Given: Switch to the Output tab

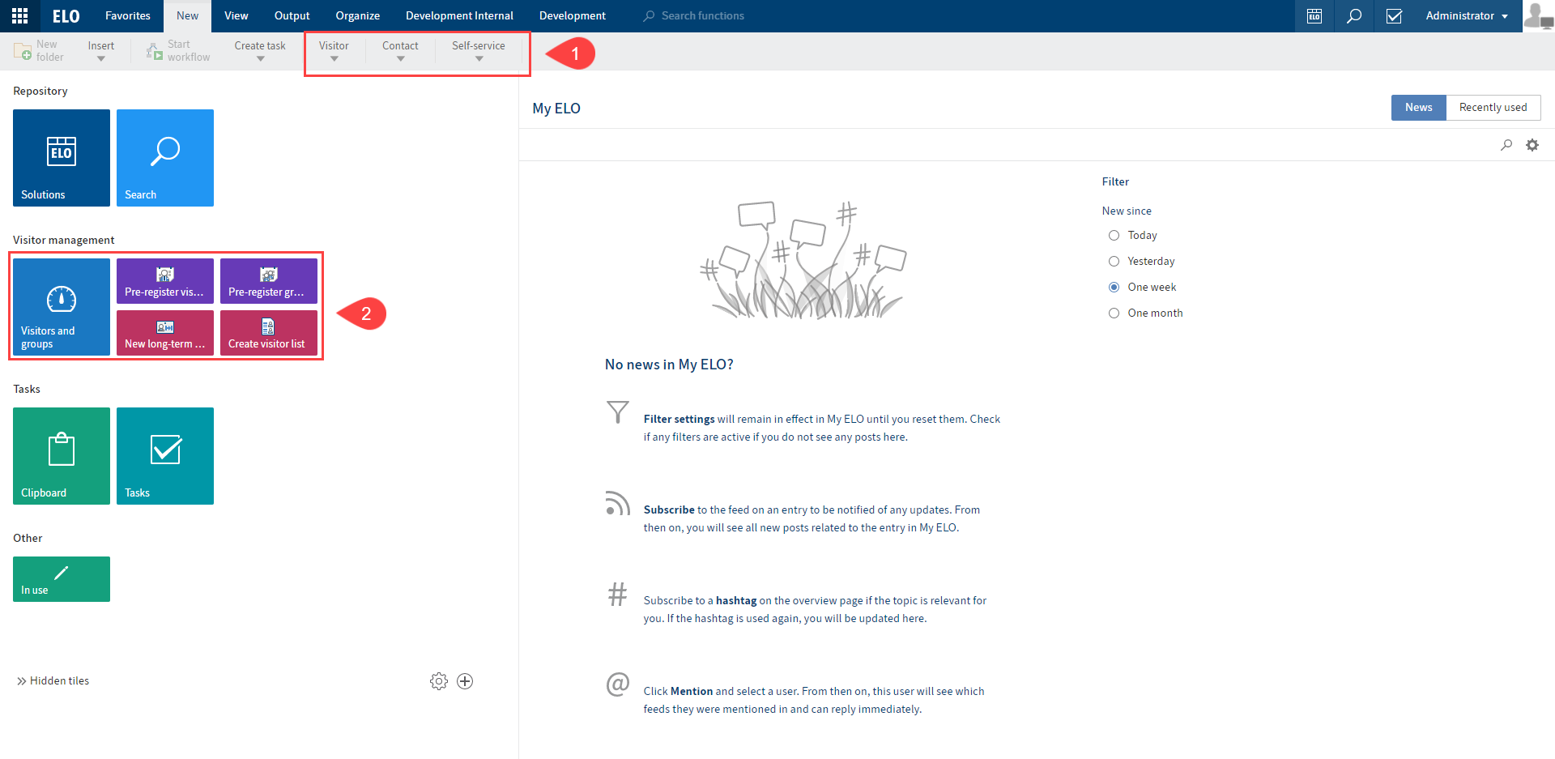Looking at the screenshot, I should coord(292,16).
